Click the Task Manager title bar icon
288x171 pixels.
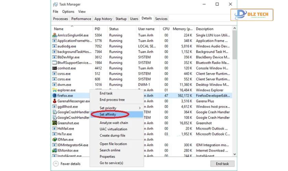tap(55, 4)
